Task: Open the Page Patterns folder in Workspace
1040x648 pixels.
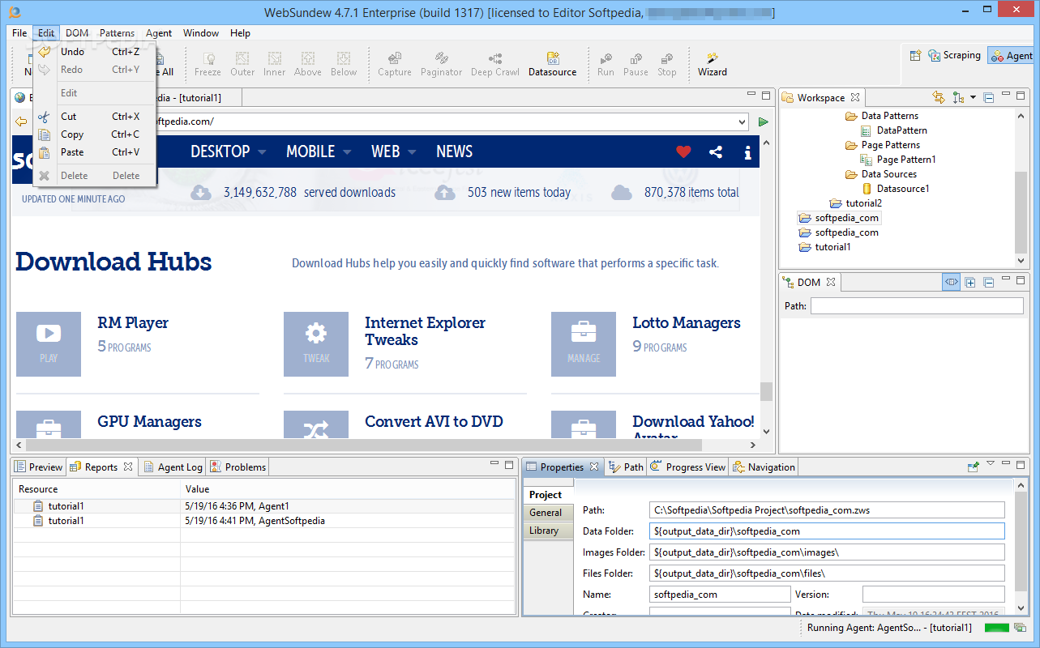Action: click(882, 145)
